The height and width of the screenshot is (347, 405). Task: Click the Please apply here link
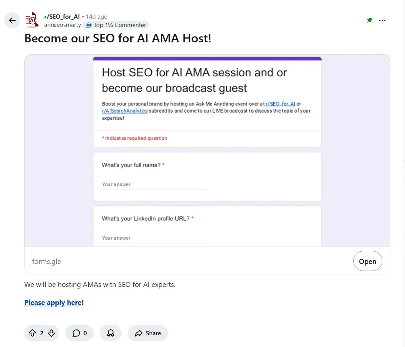[53, 302]
